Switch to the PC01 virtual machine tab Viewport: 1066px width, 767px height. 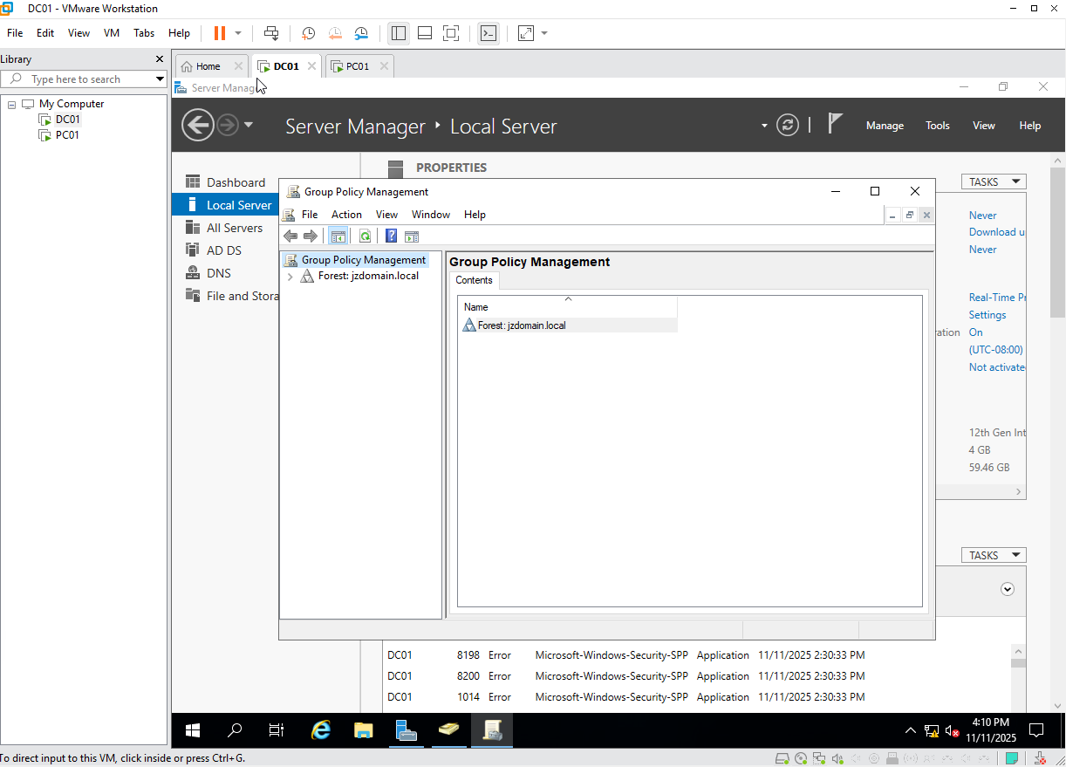pos(357,65)
